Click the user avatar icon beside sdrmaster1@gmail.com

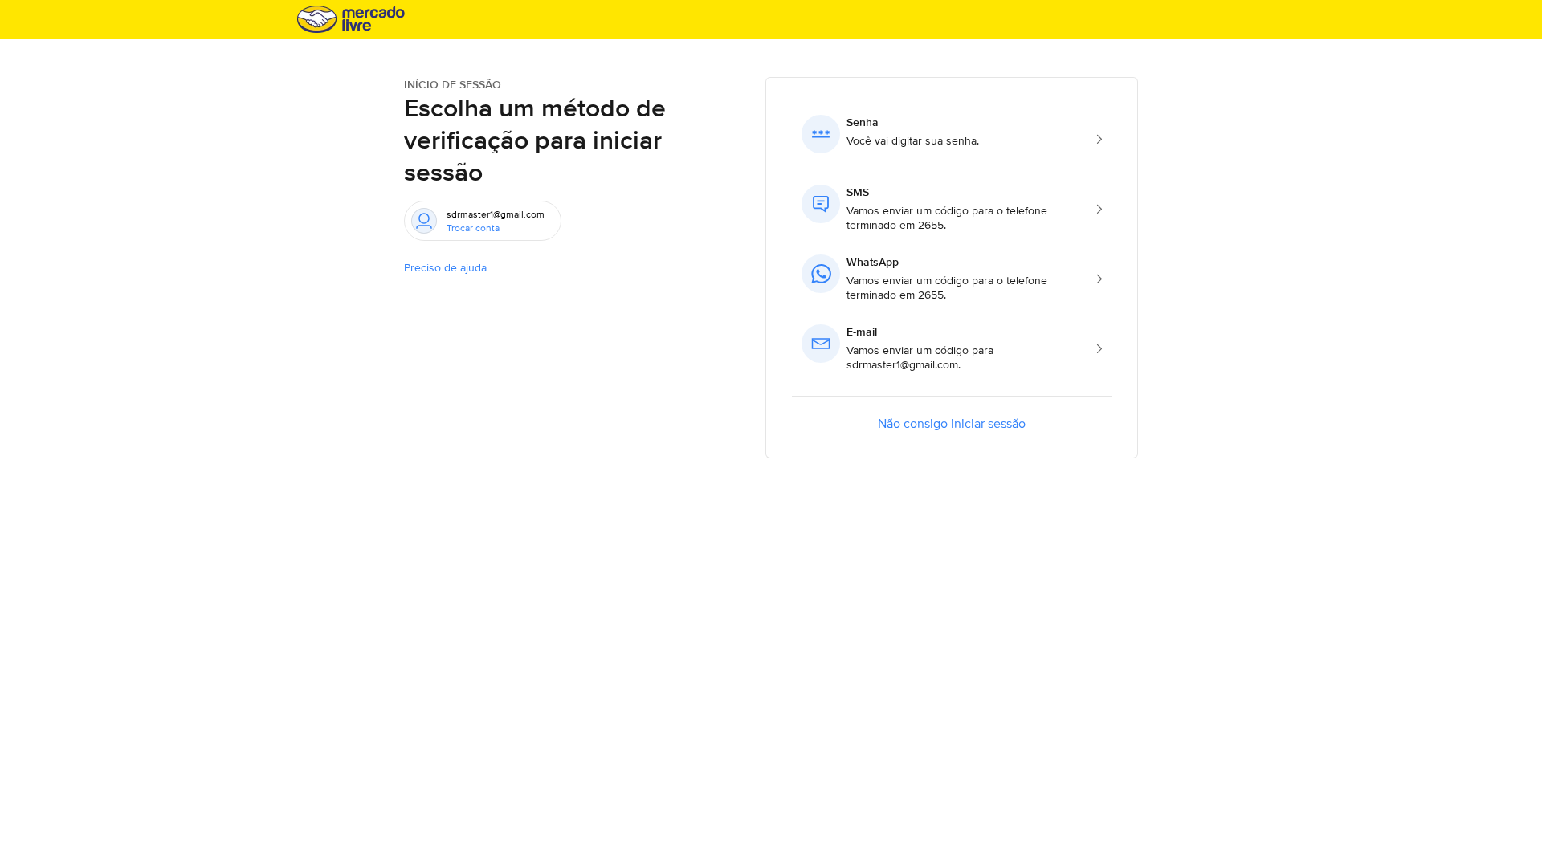(x=424, y=221)
